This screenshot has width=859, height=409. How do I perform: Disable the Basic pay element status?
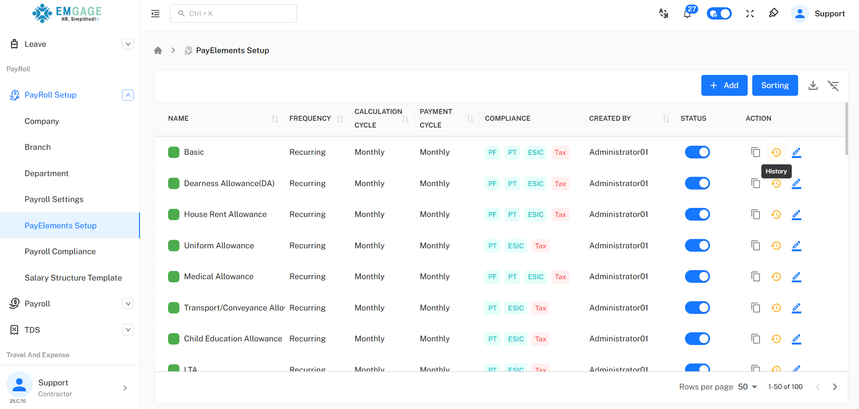pyautogui.click(x=697, y=152)
